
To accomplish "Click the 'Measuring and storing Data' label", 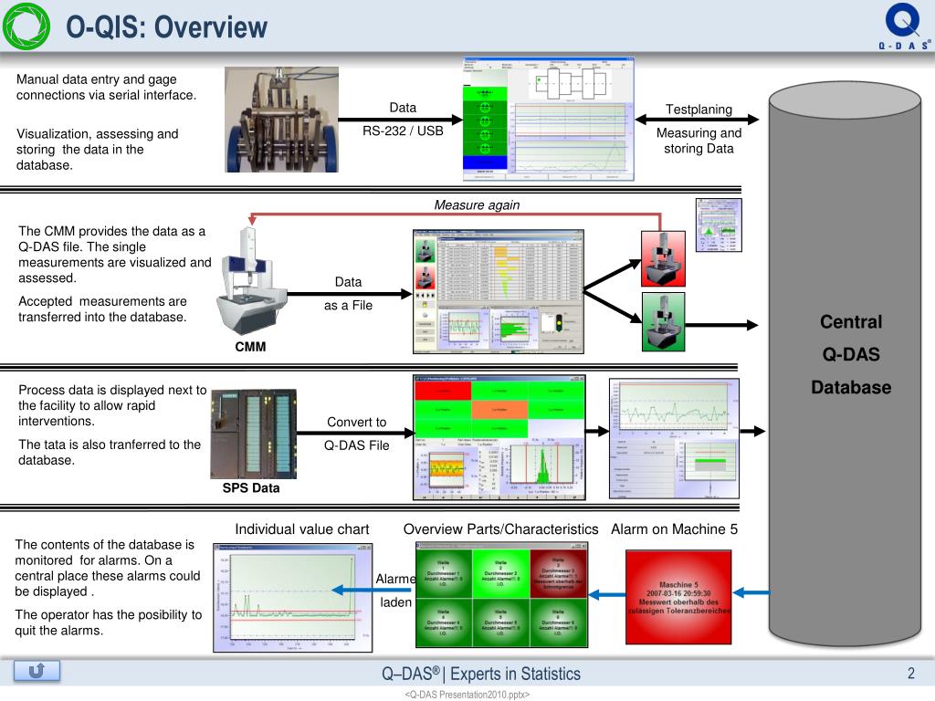I will [699, 141].
